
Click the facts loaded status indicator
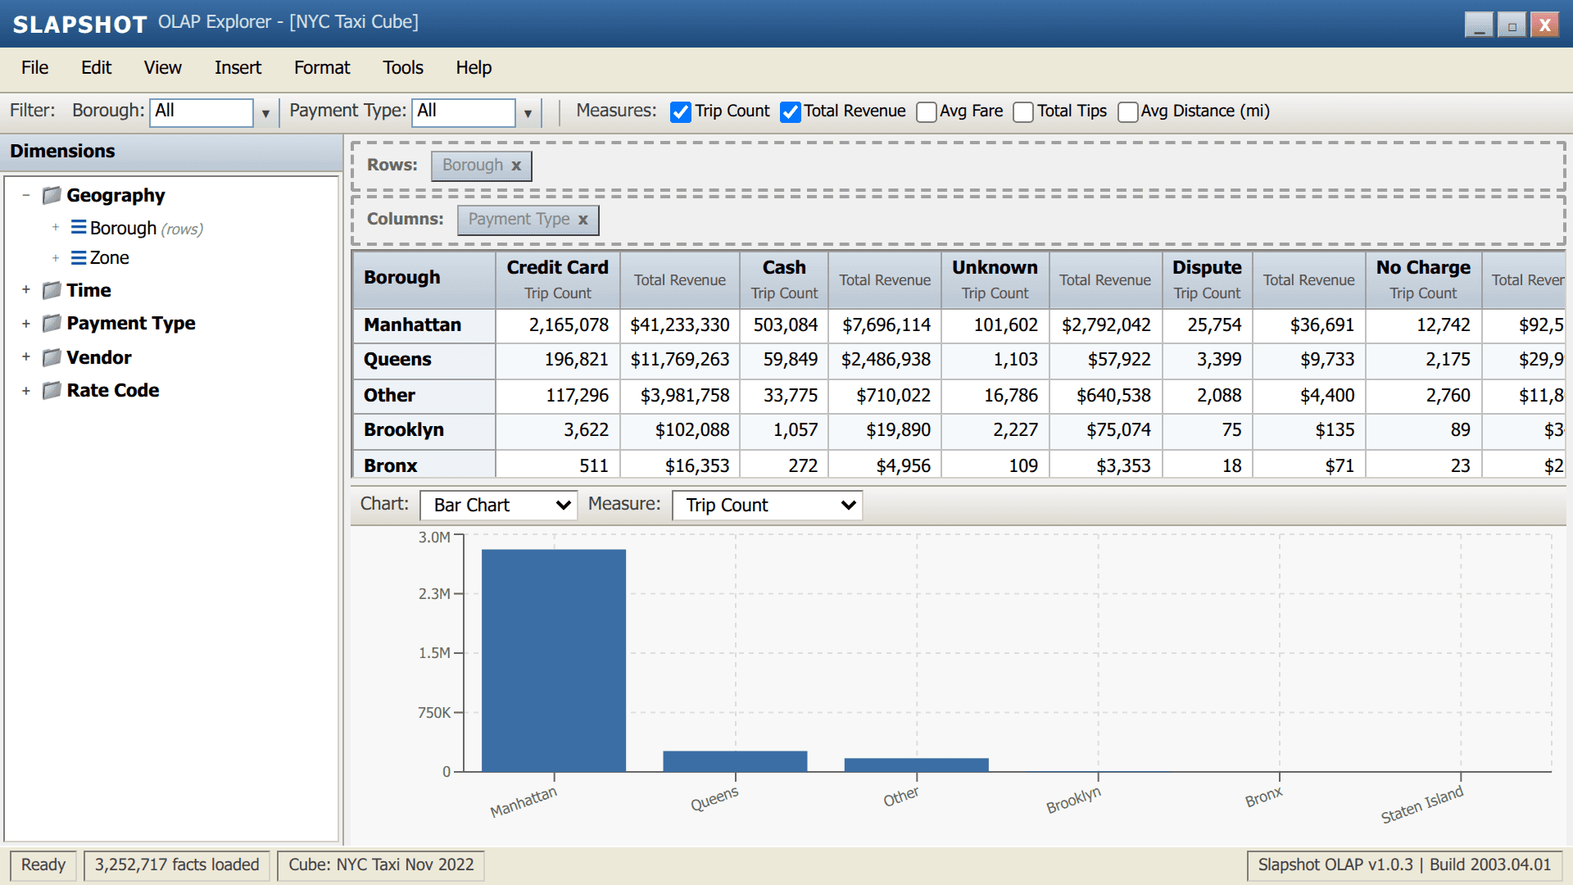(176, 865)
